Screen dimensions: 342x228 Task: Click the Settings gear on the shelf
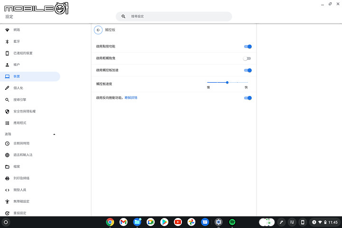pos(218,222)
